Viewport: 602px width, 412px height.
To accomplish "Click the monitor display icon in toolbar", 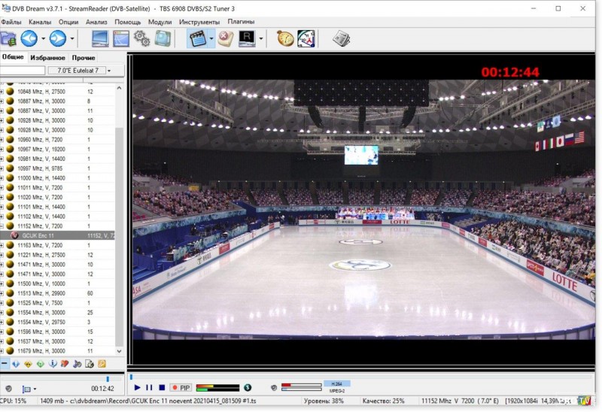I will coord(100,38).
